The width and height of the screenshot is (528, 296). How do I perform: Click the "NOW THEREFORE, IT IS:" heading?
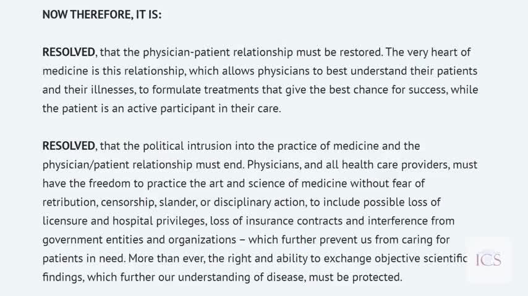coord(102,14)
